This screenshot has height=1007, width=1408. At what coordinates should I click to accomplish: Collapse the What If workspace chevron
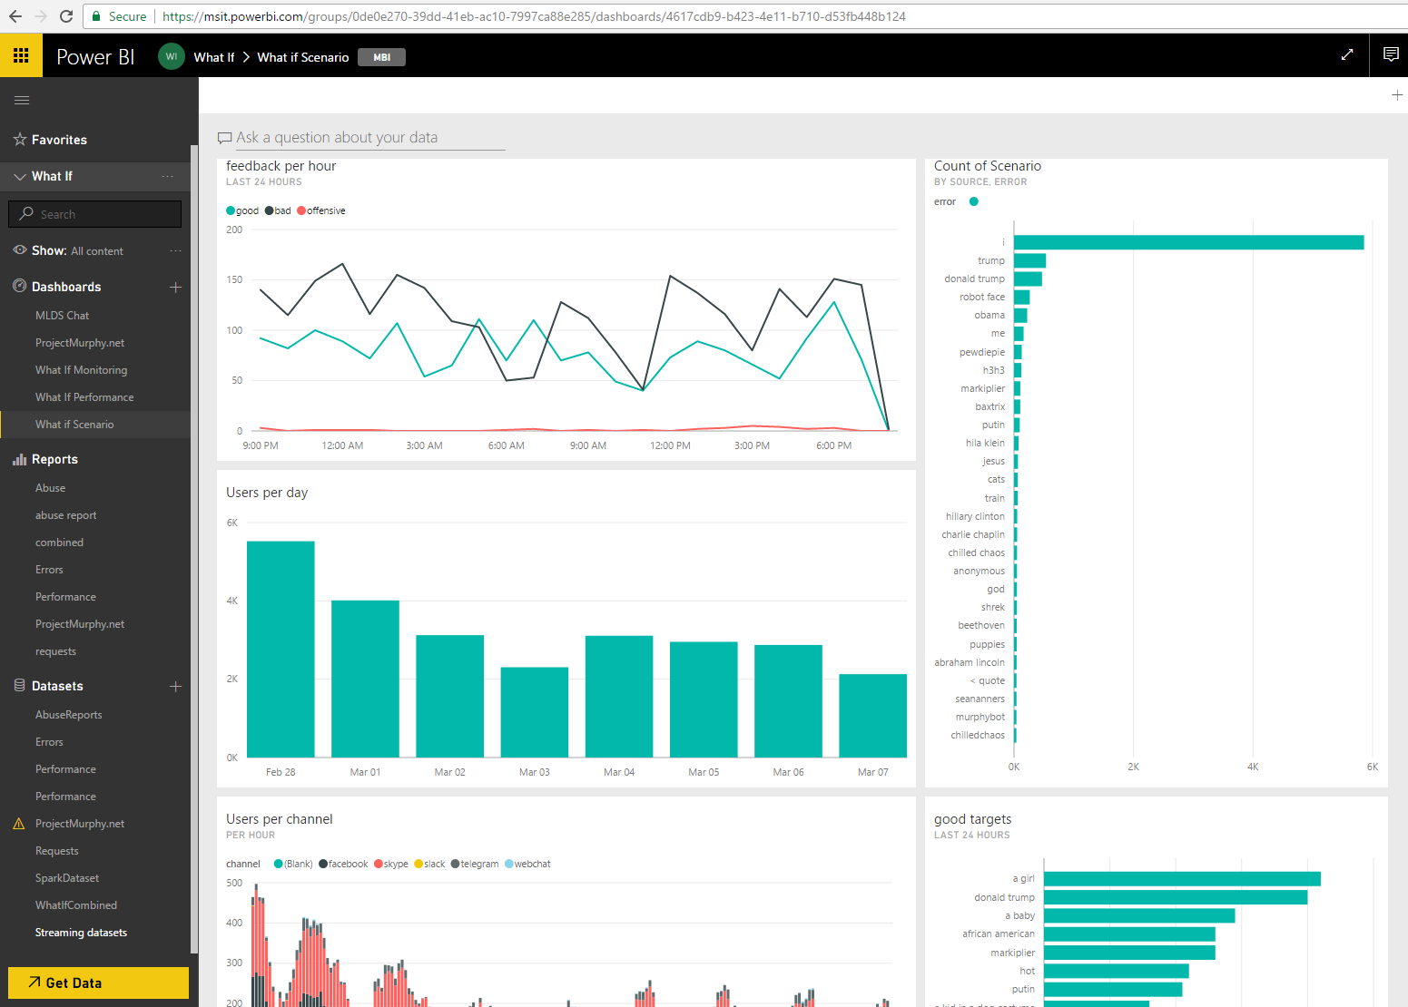(20, 176)
